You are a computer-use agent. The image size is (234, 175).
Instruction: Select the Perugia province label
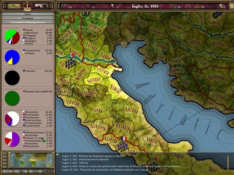[123, 127]
